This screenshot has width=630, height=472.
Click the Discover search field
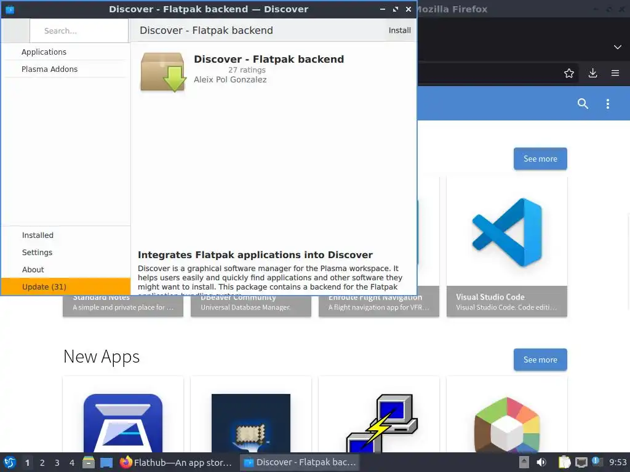coord(79,31)
